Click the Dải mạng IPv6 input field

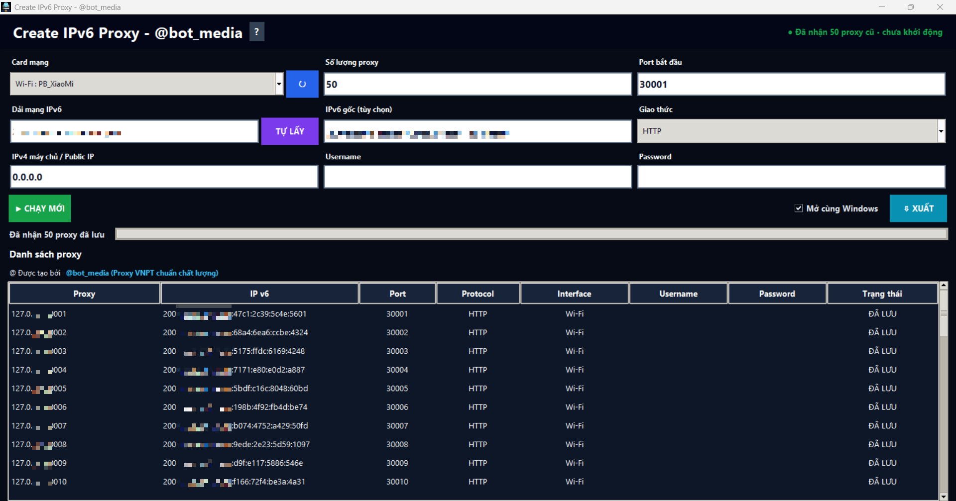click(x=134, y=131)
